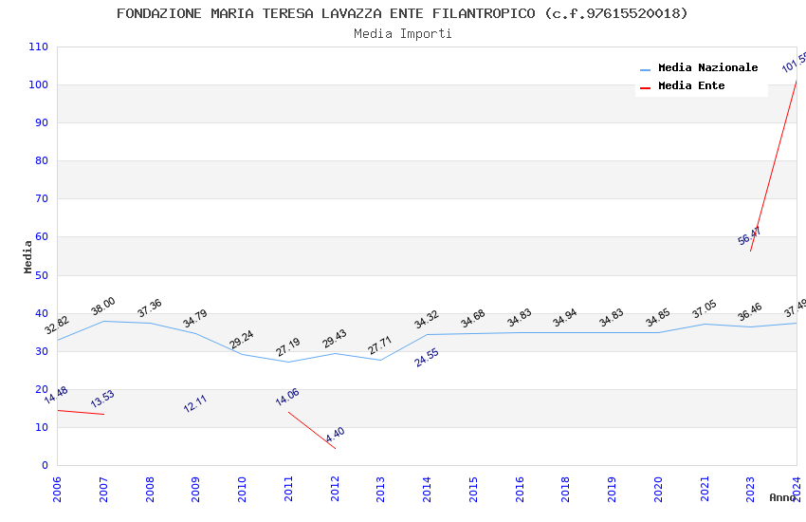Click the 2023 year label on x-axis
This screenshot has height=522, width=806.
pyautogui.click(x=750, y=489)
